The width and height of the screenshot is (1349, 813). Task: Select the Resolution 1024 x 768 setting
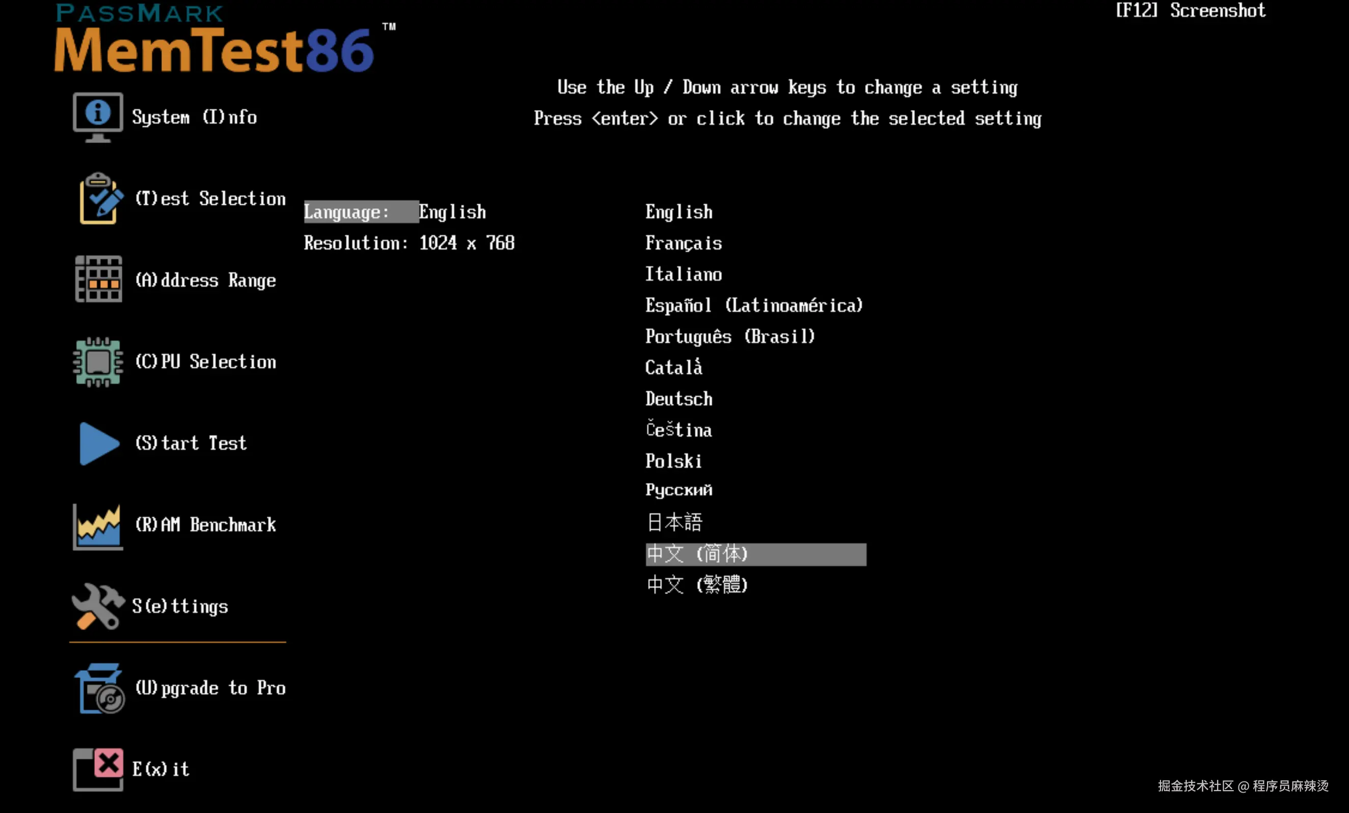[x=409, y=243]
